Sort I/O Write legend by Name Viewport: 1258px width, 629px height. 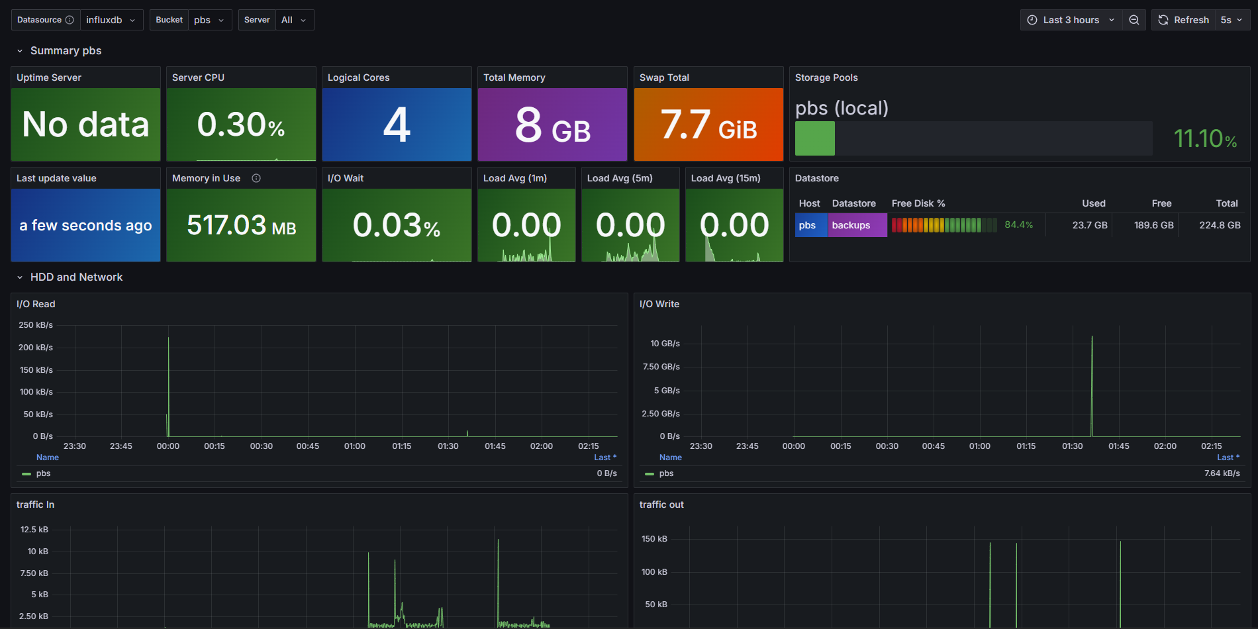(670, 458)
